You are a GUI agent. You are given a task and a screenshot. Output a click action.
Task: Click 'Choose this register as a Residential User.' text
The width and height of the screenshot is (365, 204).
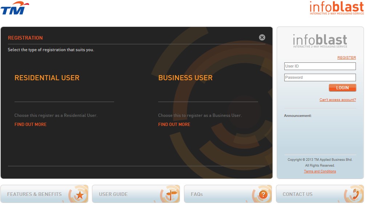pos(56,115)
